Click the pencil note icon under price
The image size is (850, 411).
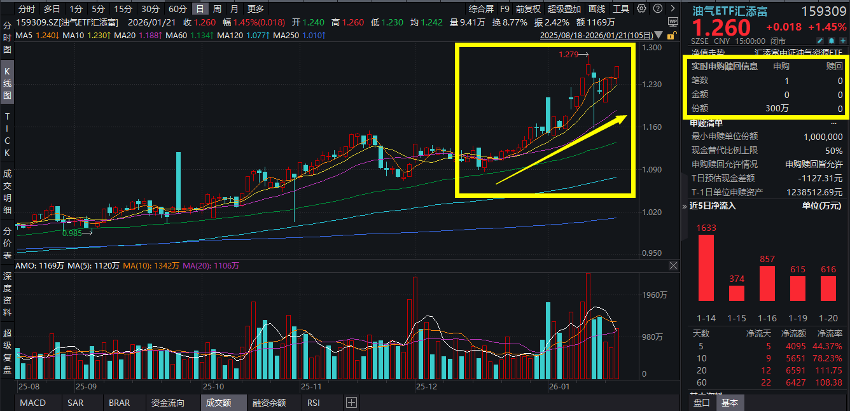tap(821, 41)
